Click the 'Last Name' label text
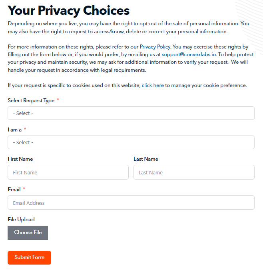Screen dimensions: 263x277 (146, 159)
